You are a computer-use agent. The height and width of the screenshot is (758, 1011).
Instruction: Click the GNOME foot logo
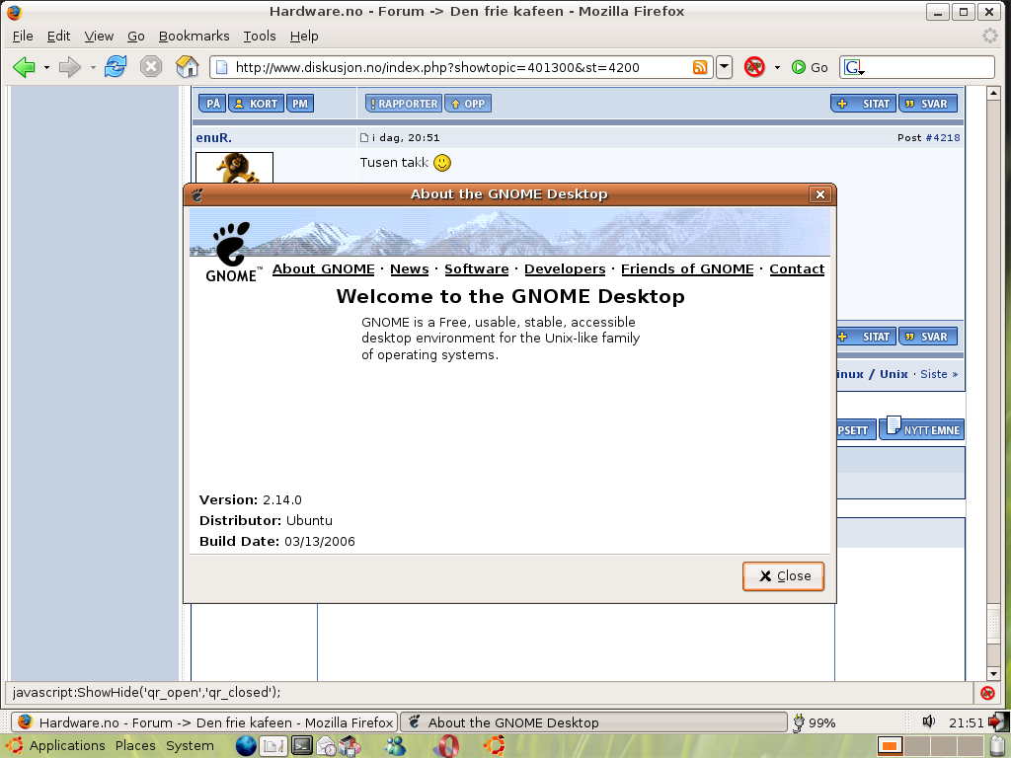(232, 252)
